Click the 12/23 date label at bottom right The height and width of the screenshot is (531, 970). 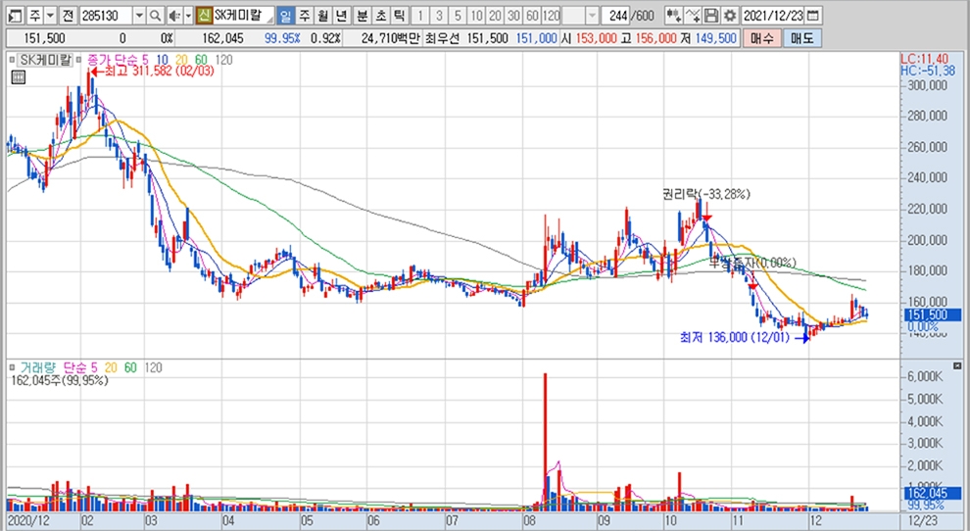tap(923, 521)
